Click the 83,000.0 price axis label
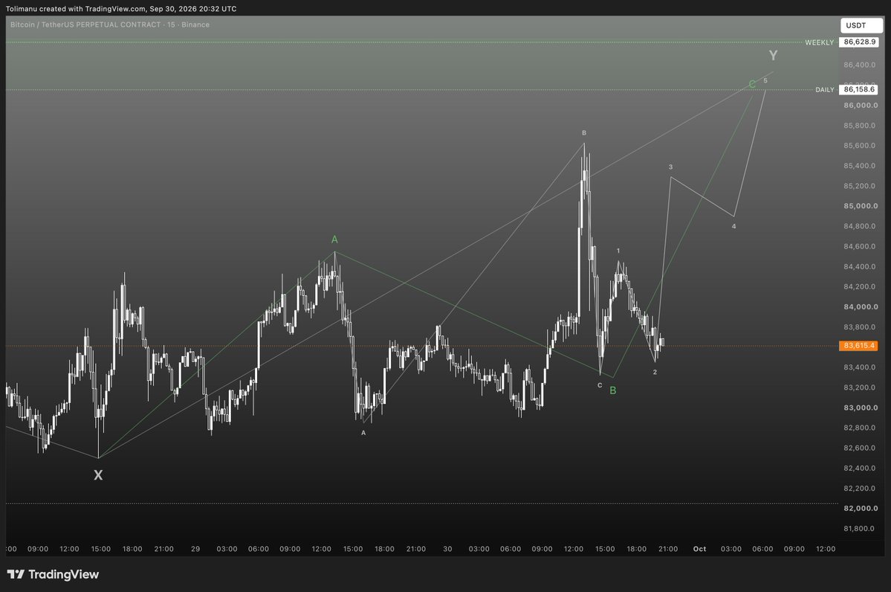Image resolution: width=891 pixels, height=592 pixels. 861,408
